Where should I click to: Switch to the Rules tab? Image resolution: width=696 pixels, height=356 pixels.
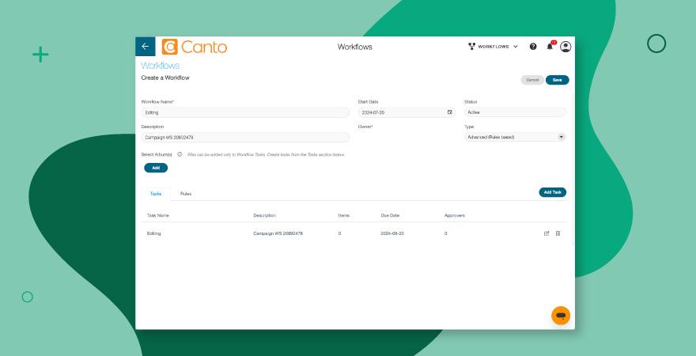[186, 193]
